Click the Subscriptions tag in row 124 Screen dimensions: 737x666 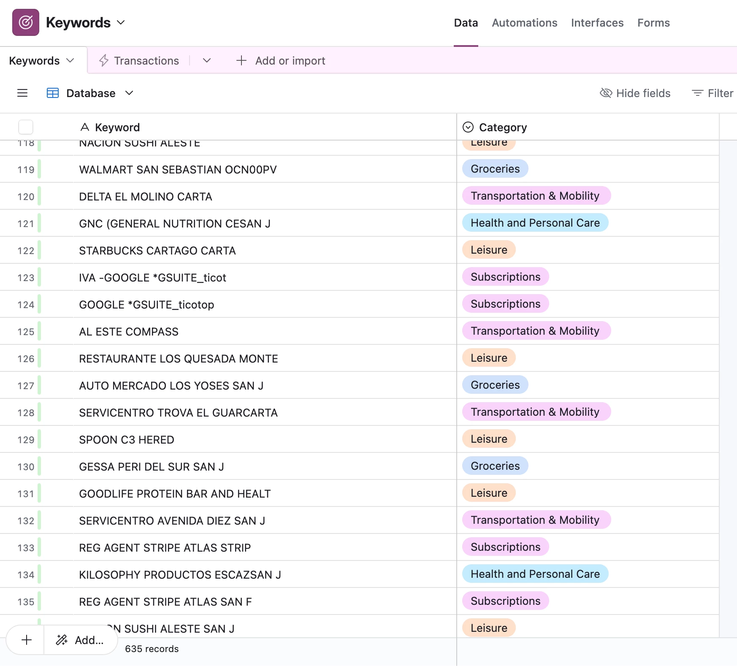click(505, 304)
